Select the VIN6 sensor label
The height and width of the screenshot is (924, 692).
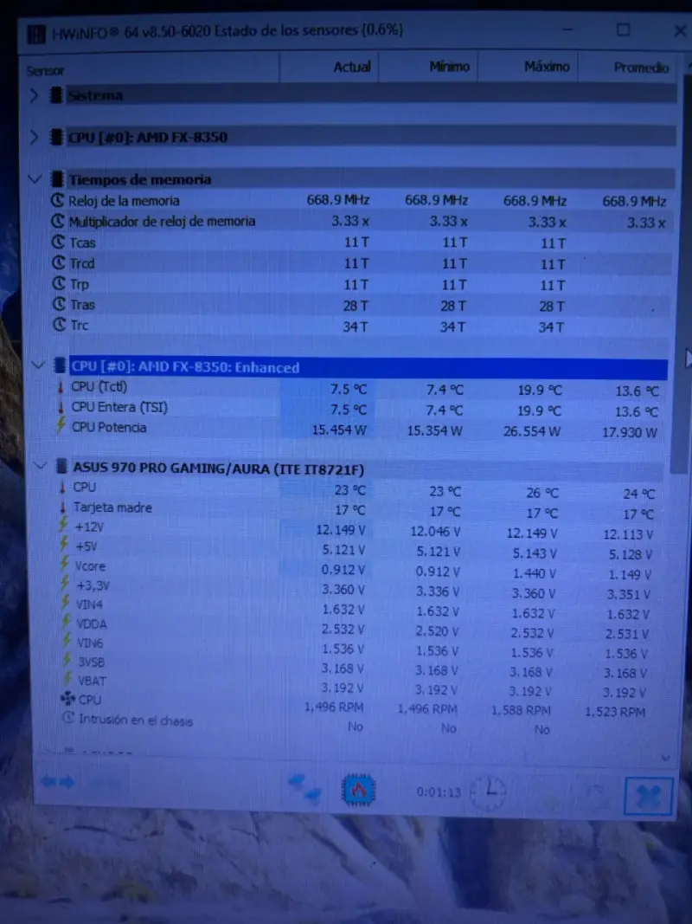tap(90, 643)
